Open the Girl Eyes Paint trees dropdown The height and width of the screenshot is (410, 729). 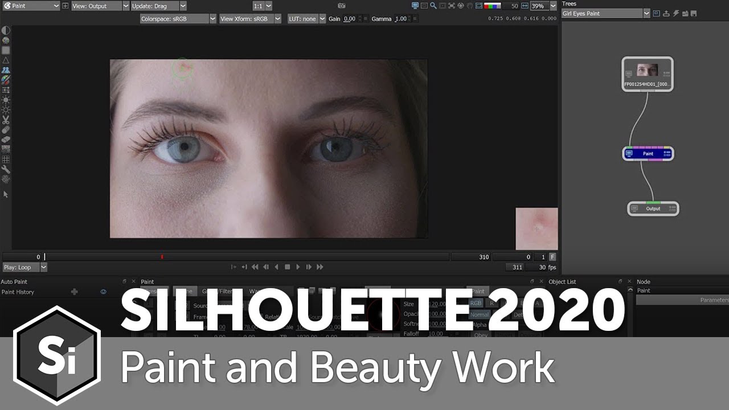[x=606, y=13]
